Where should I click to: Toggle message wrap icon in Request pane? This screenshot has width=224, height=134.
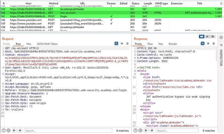[x=116, y=43]
